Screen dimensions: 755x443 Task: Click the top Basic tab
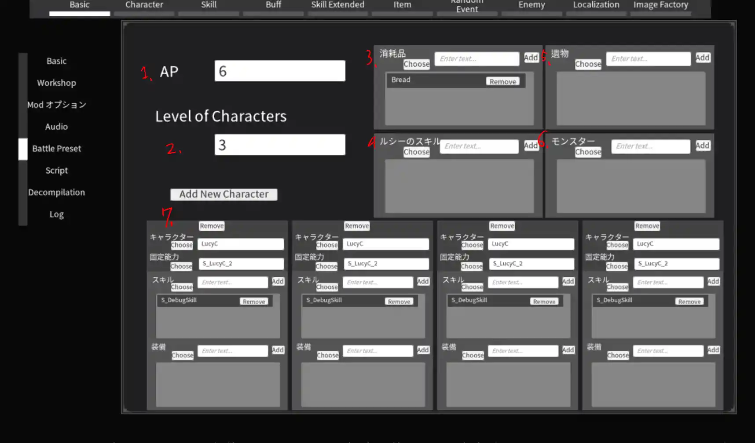pos(79,5)
